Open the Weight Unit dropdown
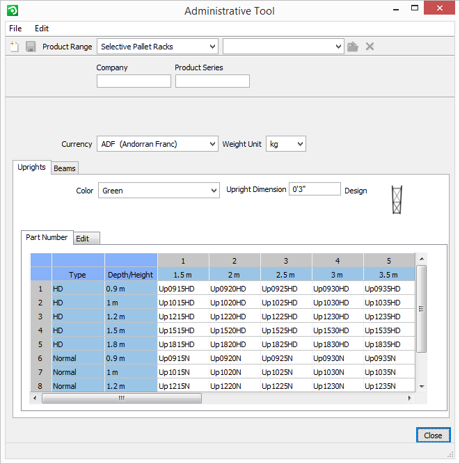 pyautogui.click(x=286, y=144)
